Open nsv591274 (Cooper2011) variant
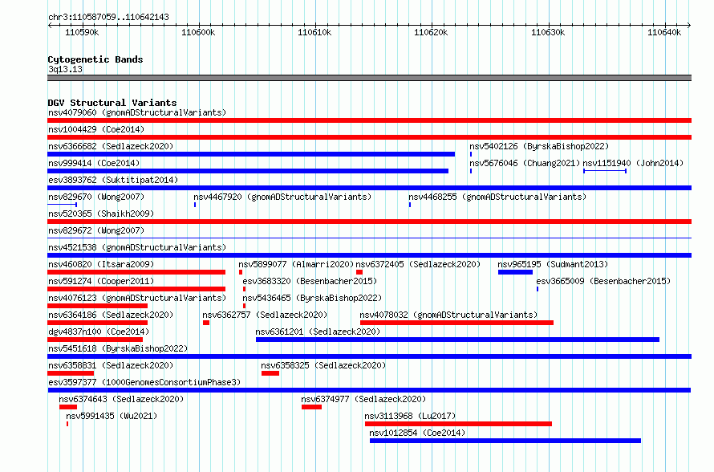 101,281
